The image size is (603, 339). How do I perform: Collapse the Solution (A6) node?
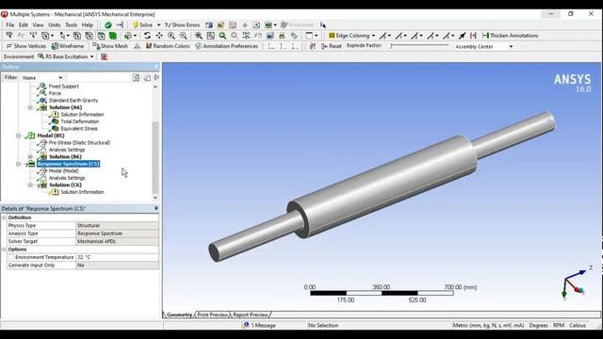pos(30,107)
